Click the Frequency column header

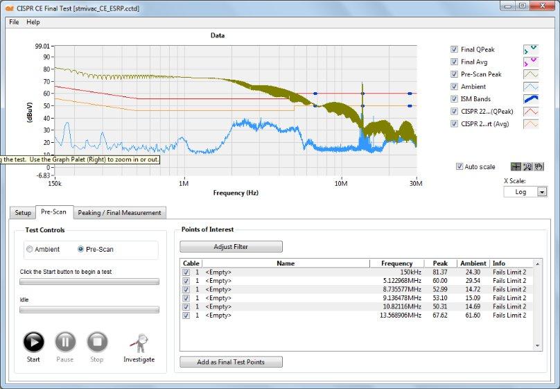pos(397,263)
